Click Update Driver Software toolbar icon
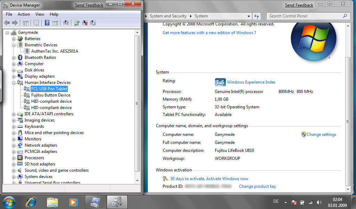 pyautogui.click(x=77, y=23)
